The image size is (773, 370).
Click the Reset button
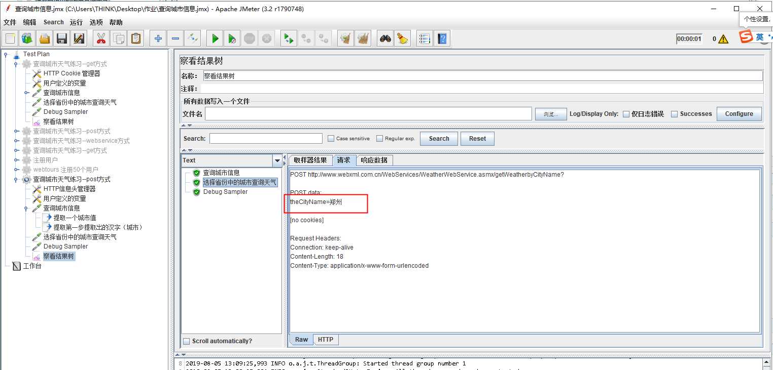point(477,139)
